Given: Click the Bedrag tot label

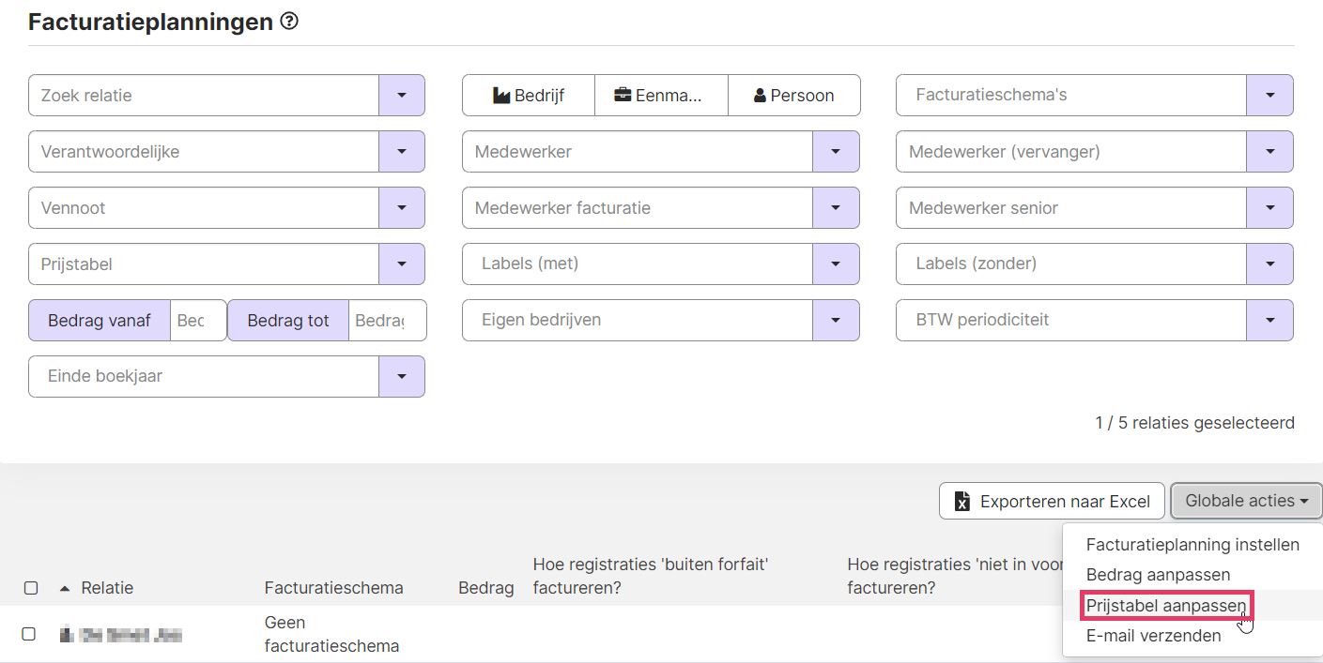Looking at the screenshot, I should coord(288,321).
